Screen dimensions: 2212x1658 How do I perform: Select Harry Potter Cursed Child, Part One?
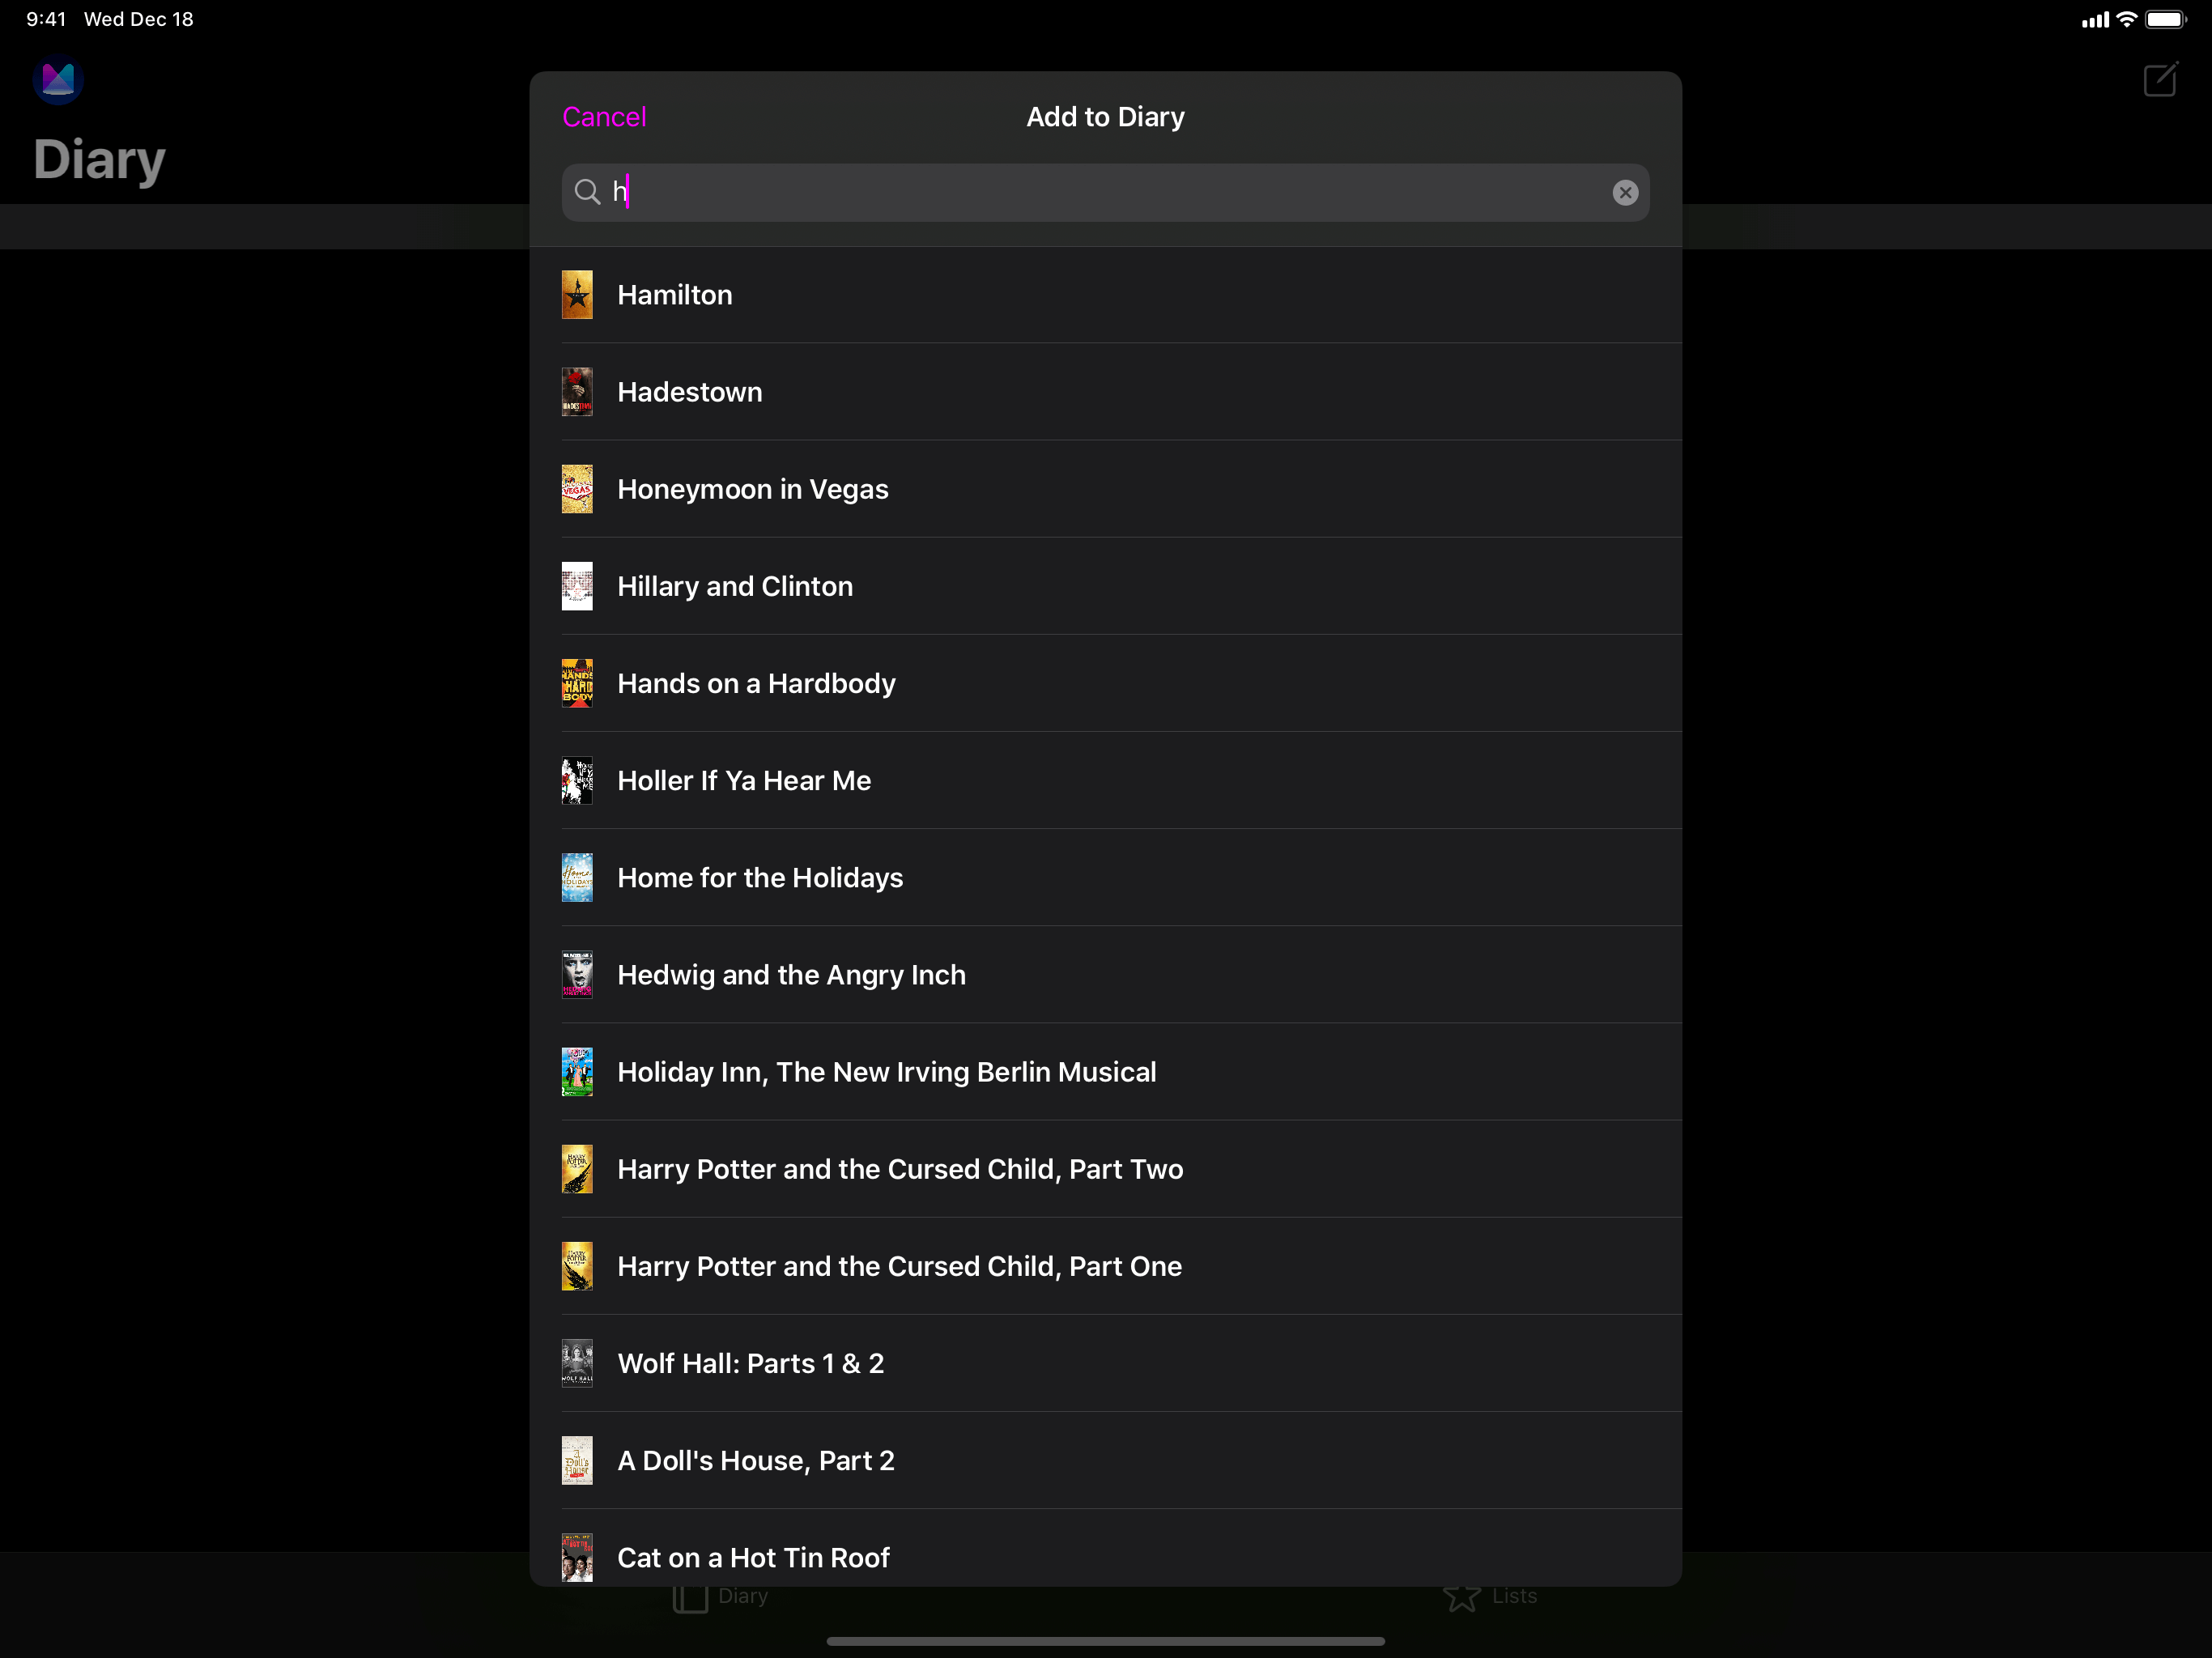click(899, 1266)
